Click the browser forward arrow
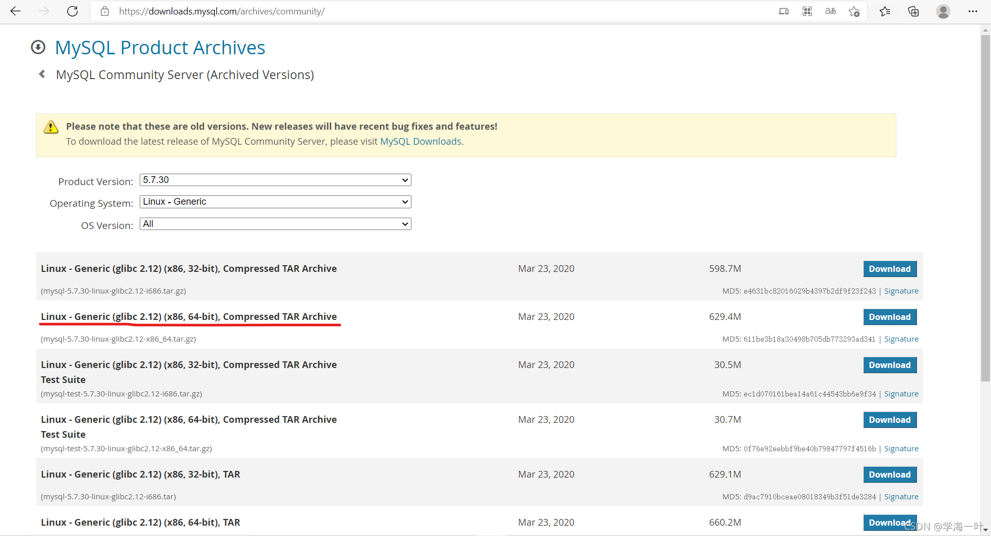The width and height of the screenshot is (991, 536). 44,11
